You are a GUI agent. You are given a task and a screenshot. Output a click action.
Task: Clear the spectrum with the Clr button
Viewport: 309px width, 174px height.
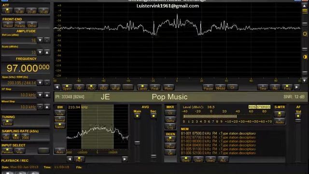pyautogui.click(x=233, y=87)
